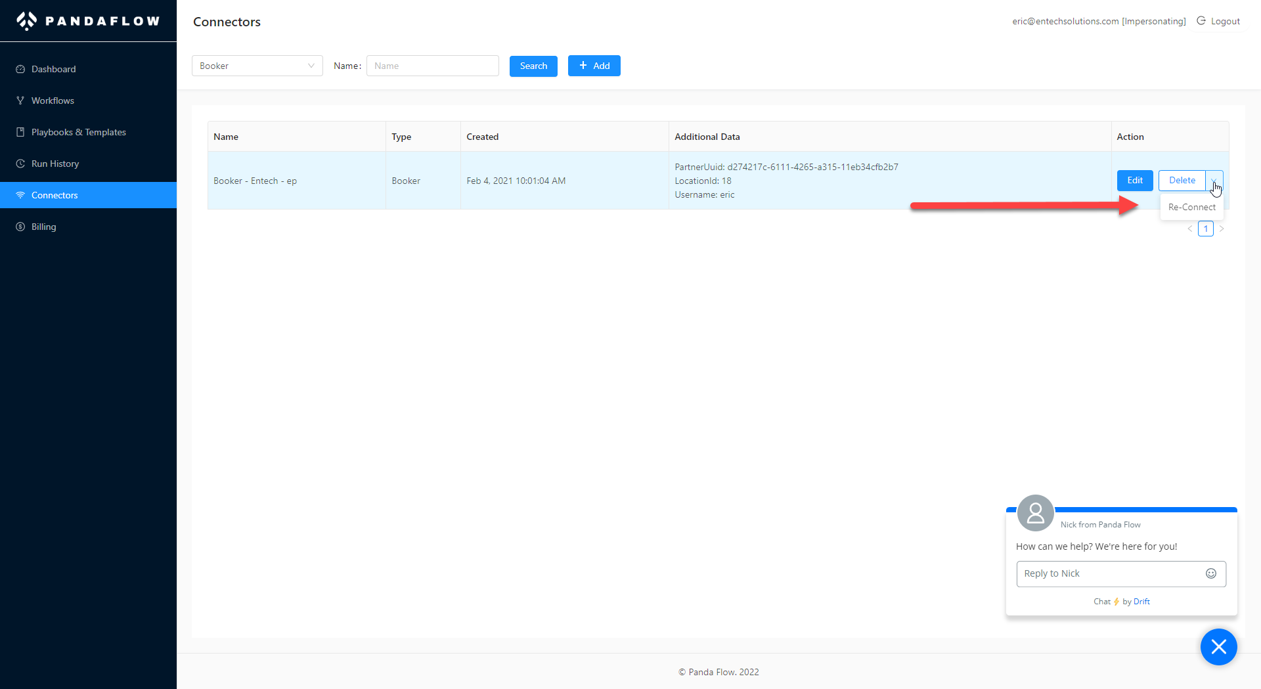1261x689 pixels.
Task: Close the Drift chat widget
Action: (x=1219, y=647)
